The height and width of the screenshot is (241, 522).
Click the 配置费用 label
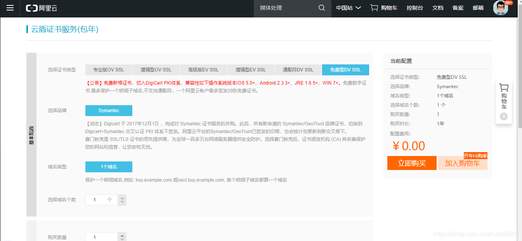click(x=400, y=134)
